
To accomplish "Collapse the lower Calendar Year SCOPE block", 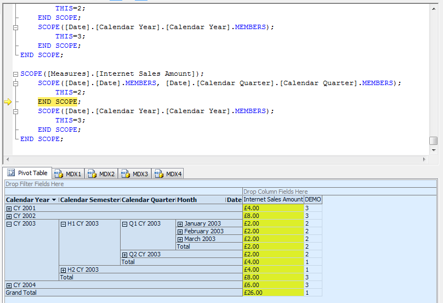I will 15,112.
